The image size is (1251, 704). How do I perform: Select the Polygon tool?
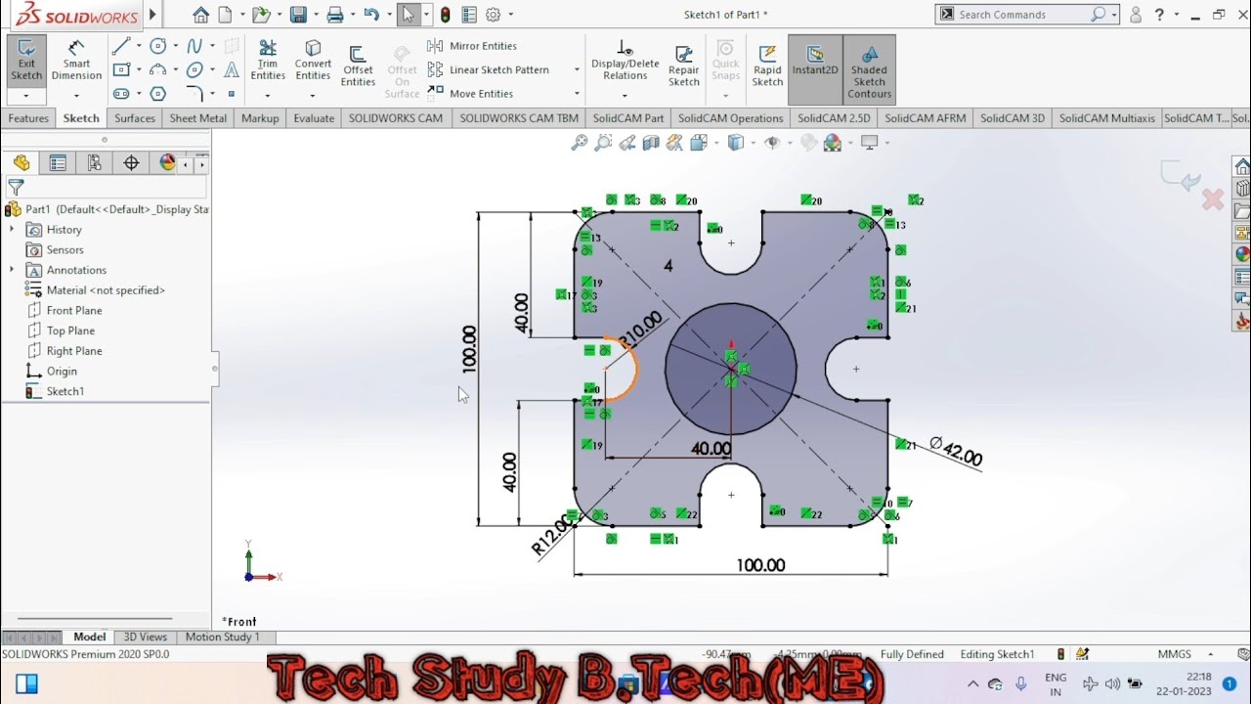(x=157, y=94)
